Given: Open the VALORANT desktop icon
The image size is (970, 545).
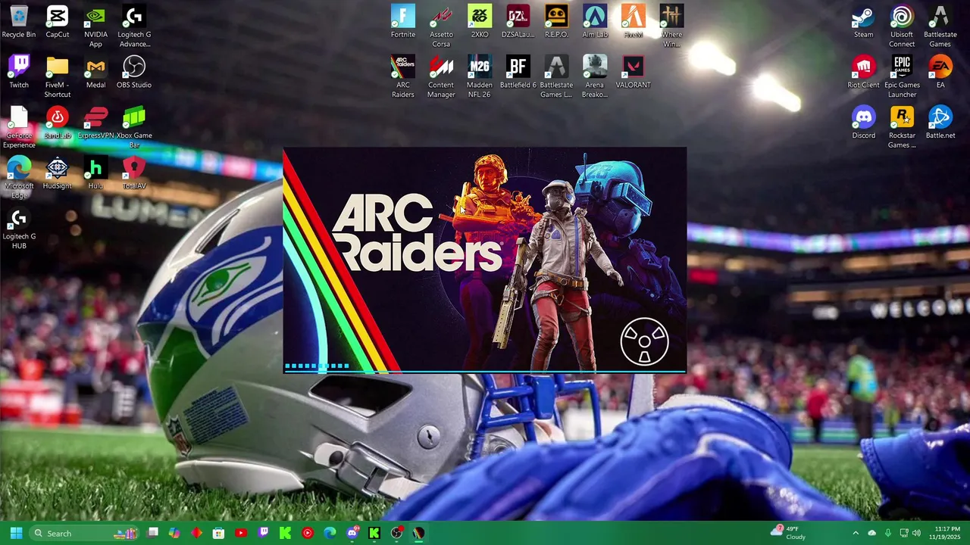Looking at the screenshot, I should pos(633,72).
